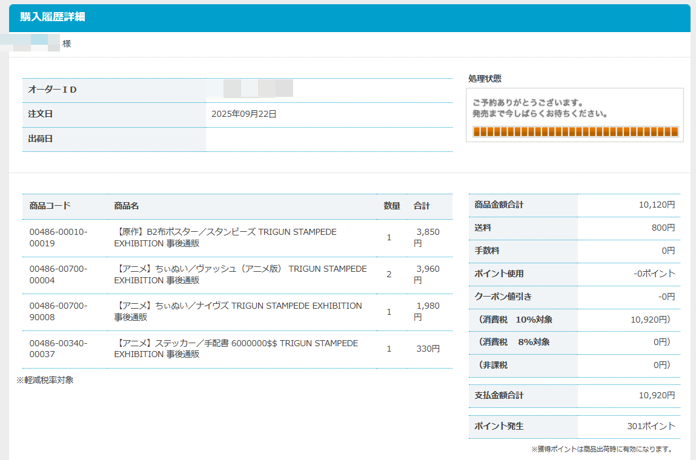Click the 商品金額合計 value 10,120円

click(657, 205)
